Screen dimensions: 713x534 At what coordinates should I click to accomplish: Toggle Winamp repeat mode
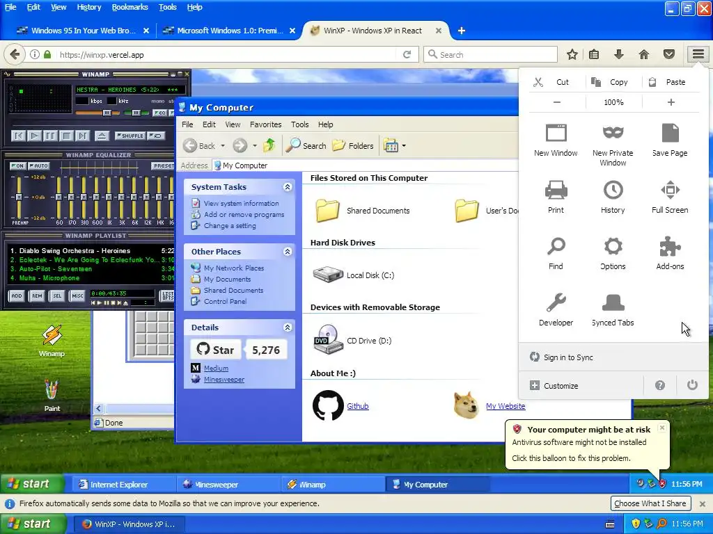[x=156, y=136]
